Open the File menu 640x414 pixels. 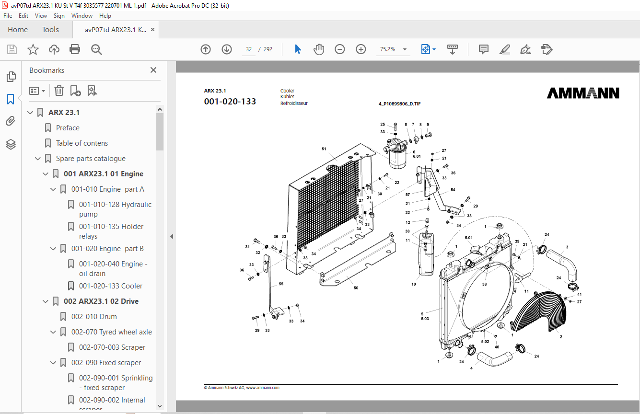pyautogui.click(x=8, y=16)
